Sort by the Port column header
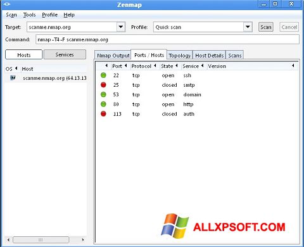304x247 pixels. (120, 66)
